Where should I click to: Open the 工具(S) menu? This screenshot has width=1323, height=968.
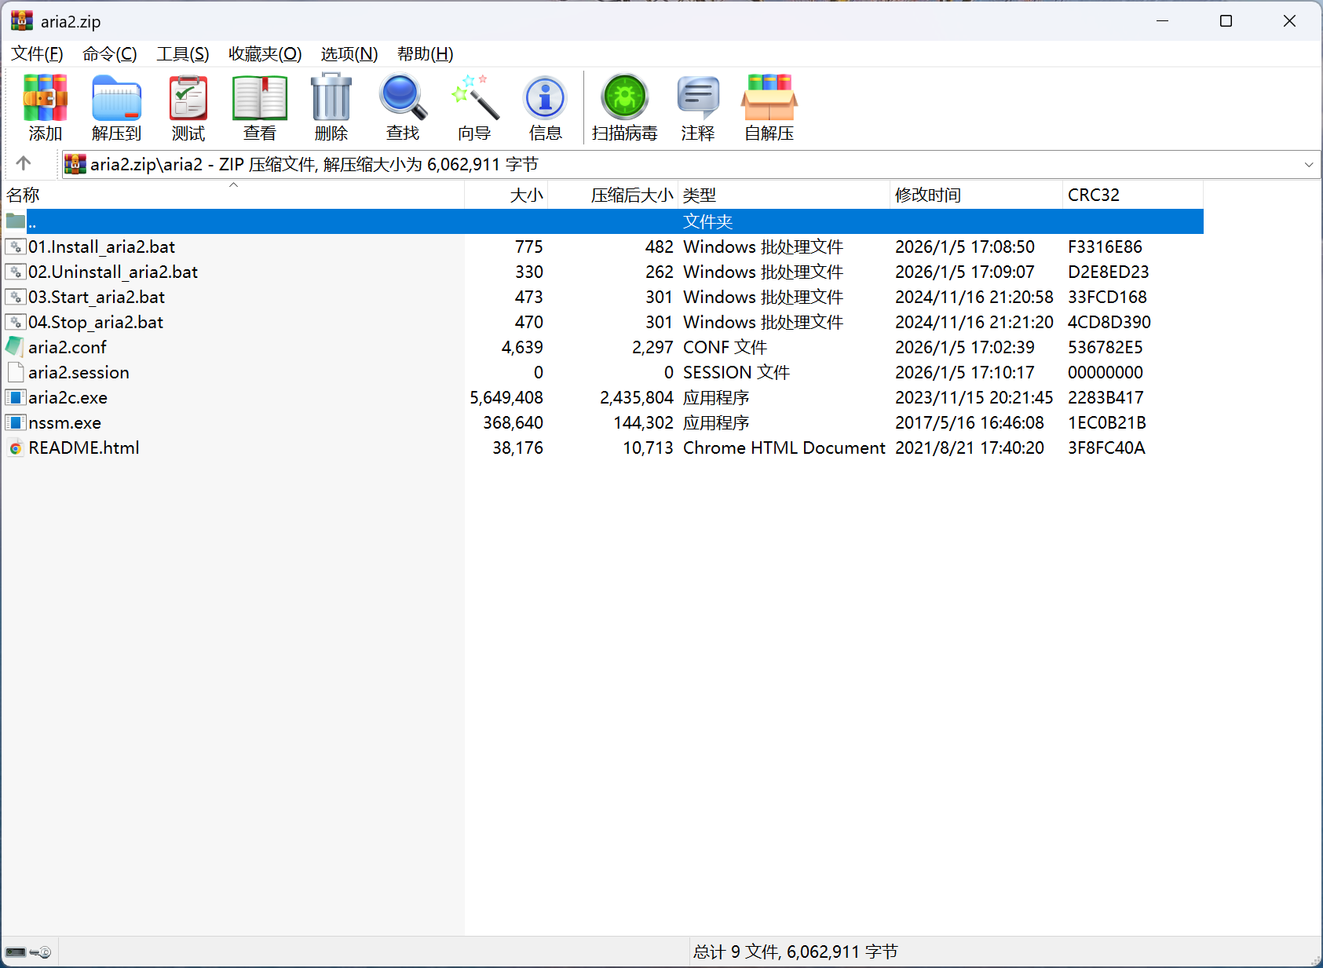tap(183, 54)
